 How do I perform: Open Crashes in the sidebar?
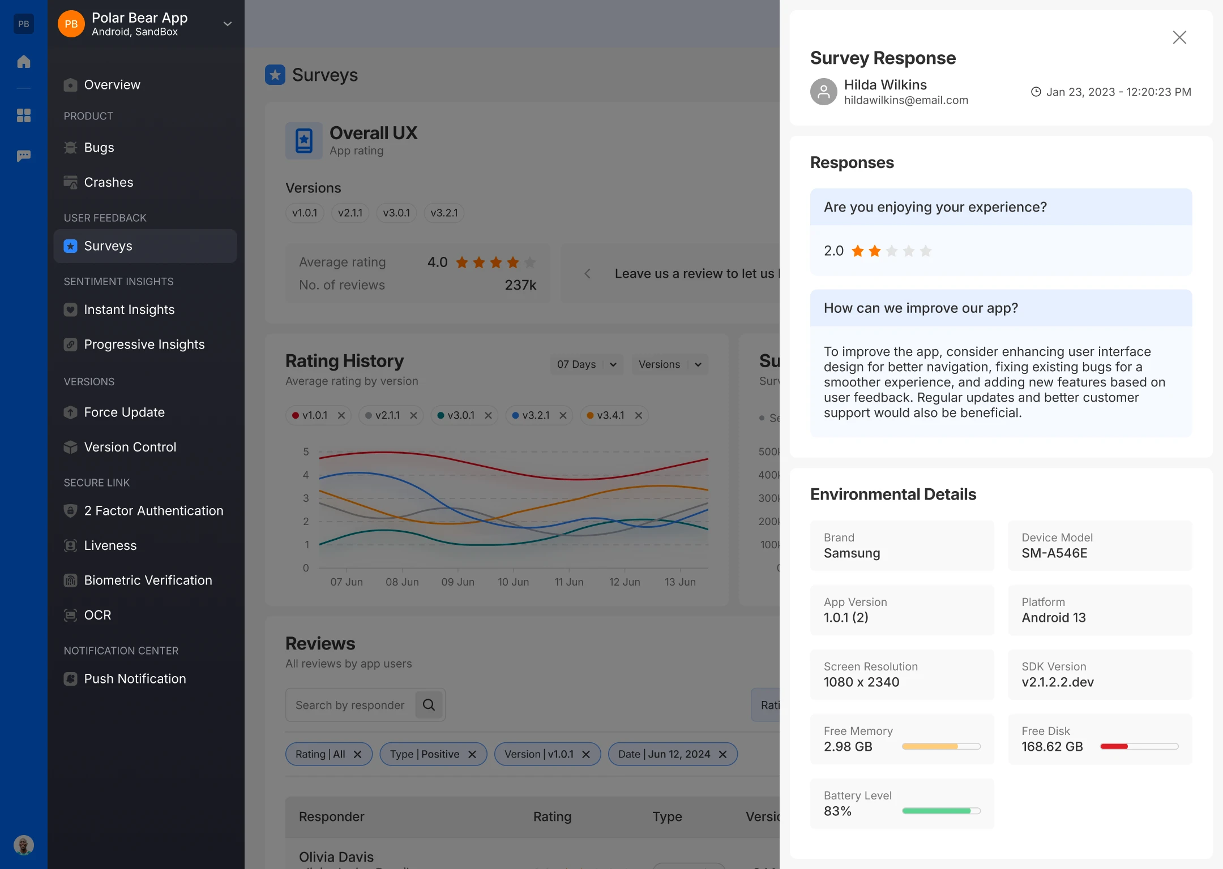click(108, 182)
